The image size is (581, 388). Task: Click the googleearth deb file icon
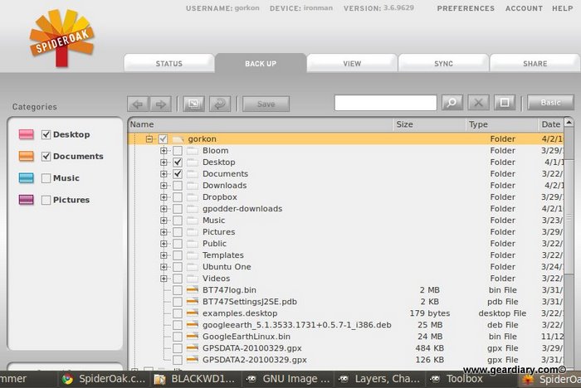pos(193,325)
